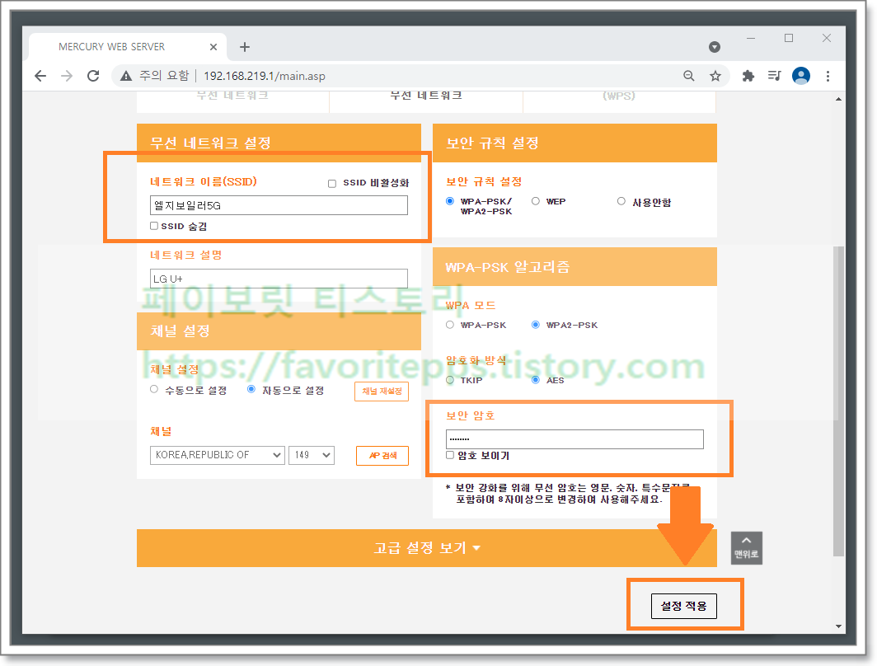Open the zoom magnifier icon in address bar
Image resolution: width=877 pixels, height=666 pixels.
pyautogui.click(x=689, y=76)
